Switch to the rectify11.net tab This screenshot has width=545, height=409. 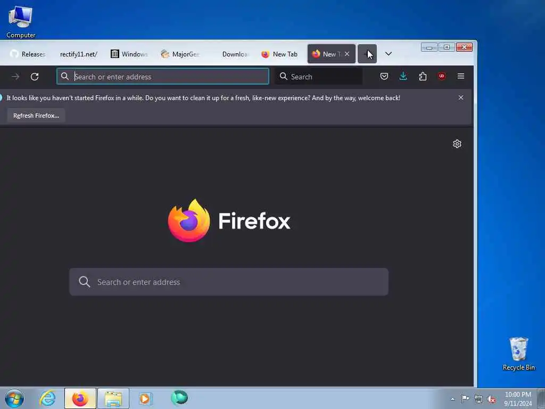pos(78,54)
